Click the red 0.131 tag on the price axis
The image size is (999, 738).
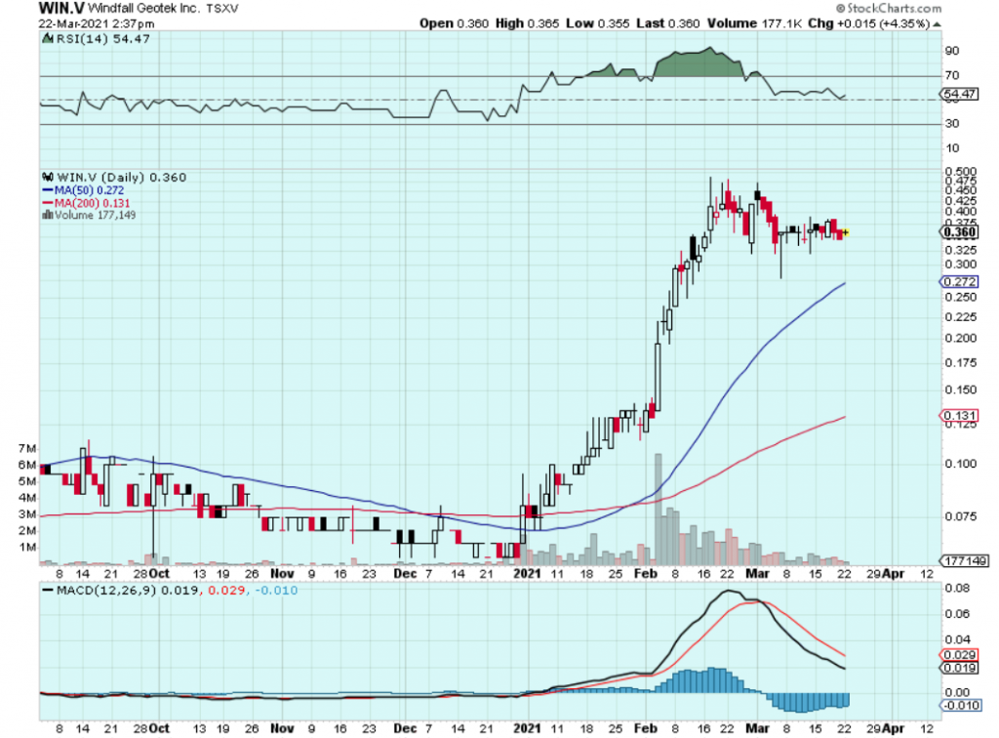pos(960,416)
